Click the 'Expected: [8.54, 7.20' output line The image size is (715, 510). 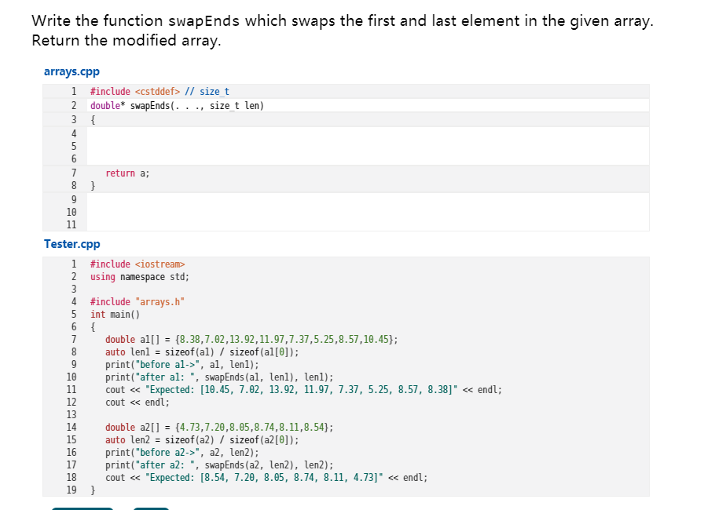266,478
